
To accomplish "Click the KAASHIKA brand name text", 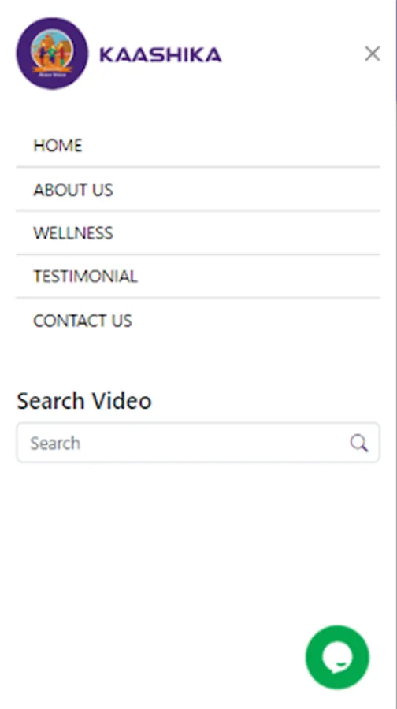I will (161, 54).
